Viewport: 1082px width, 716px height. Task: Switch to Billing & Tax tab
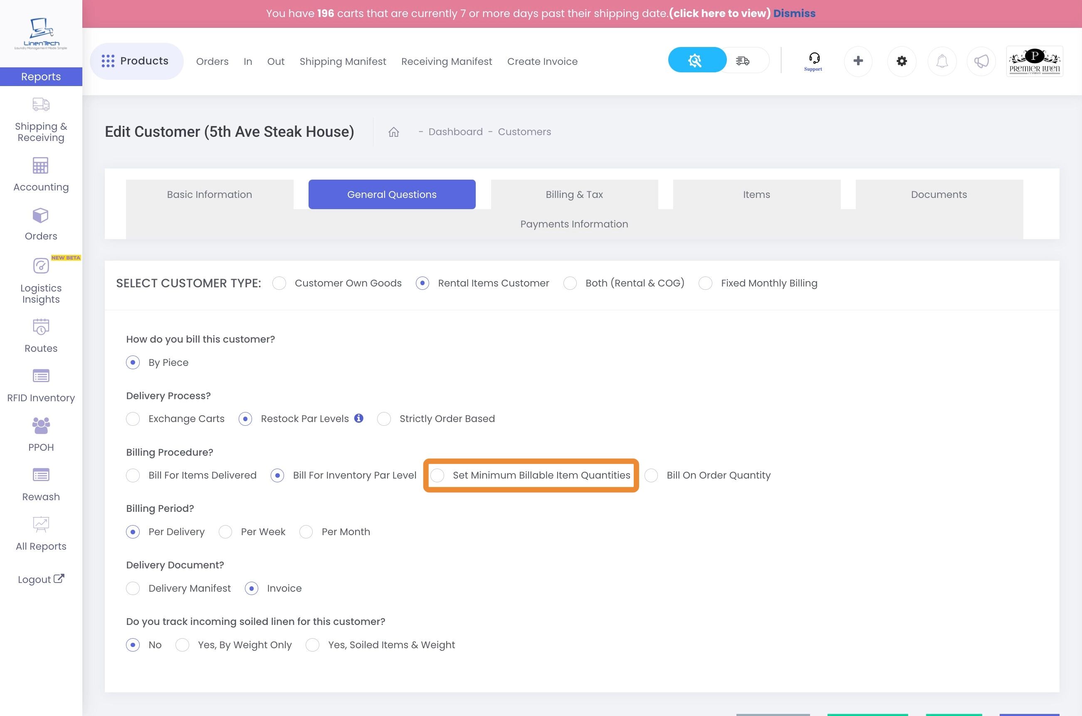574,195
